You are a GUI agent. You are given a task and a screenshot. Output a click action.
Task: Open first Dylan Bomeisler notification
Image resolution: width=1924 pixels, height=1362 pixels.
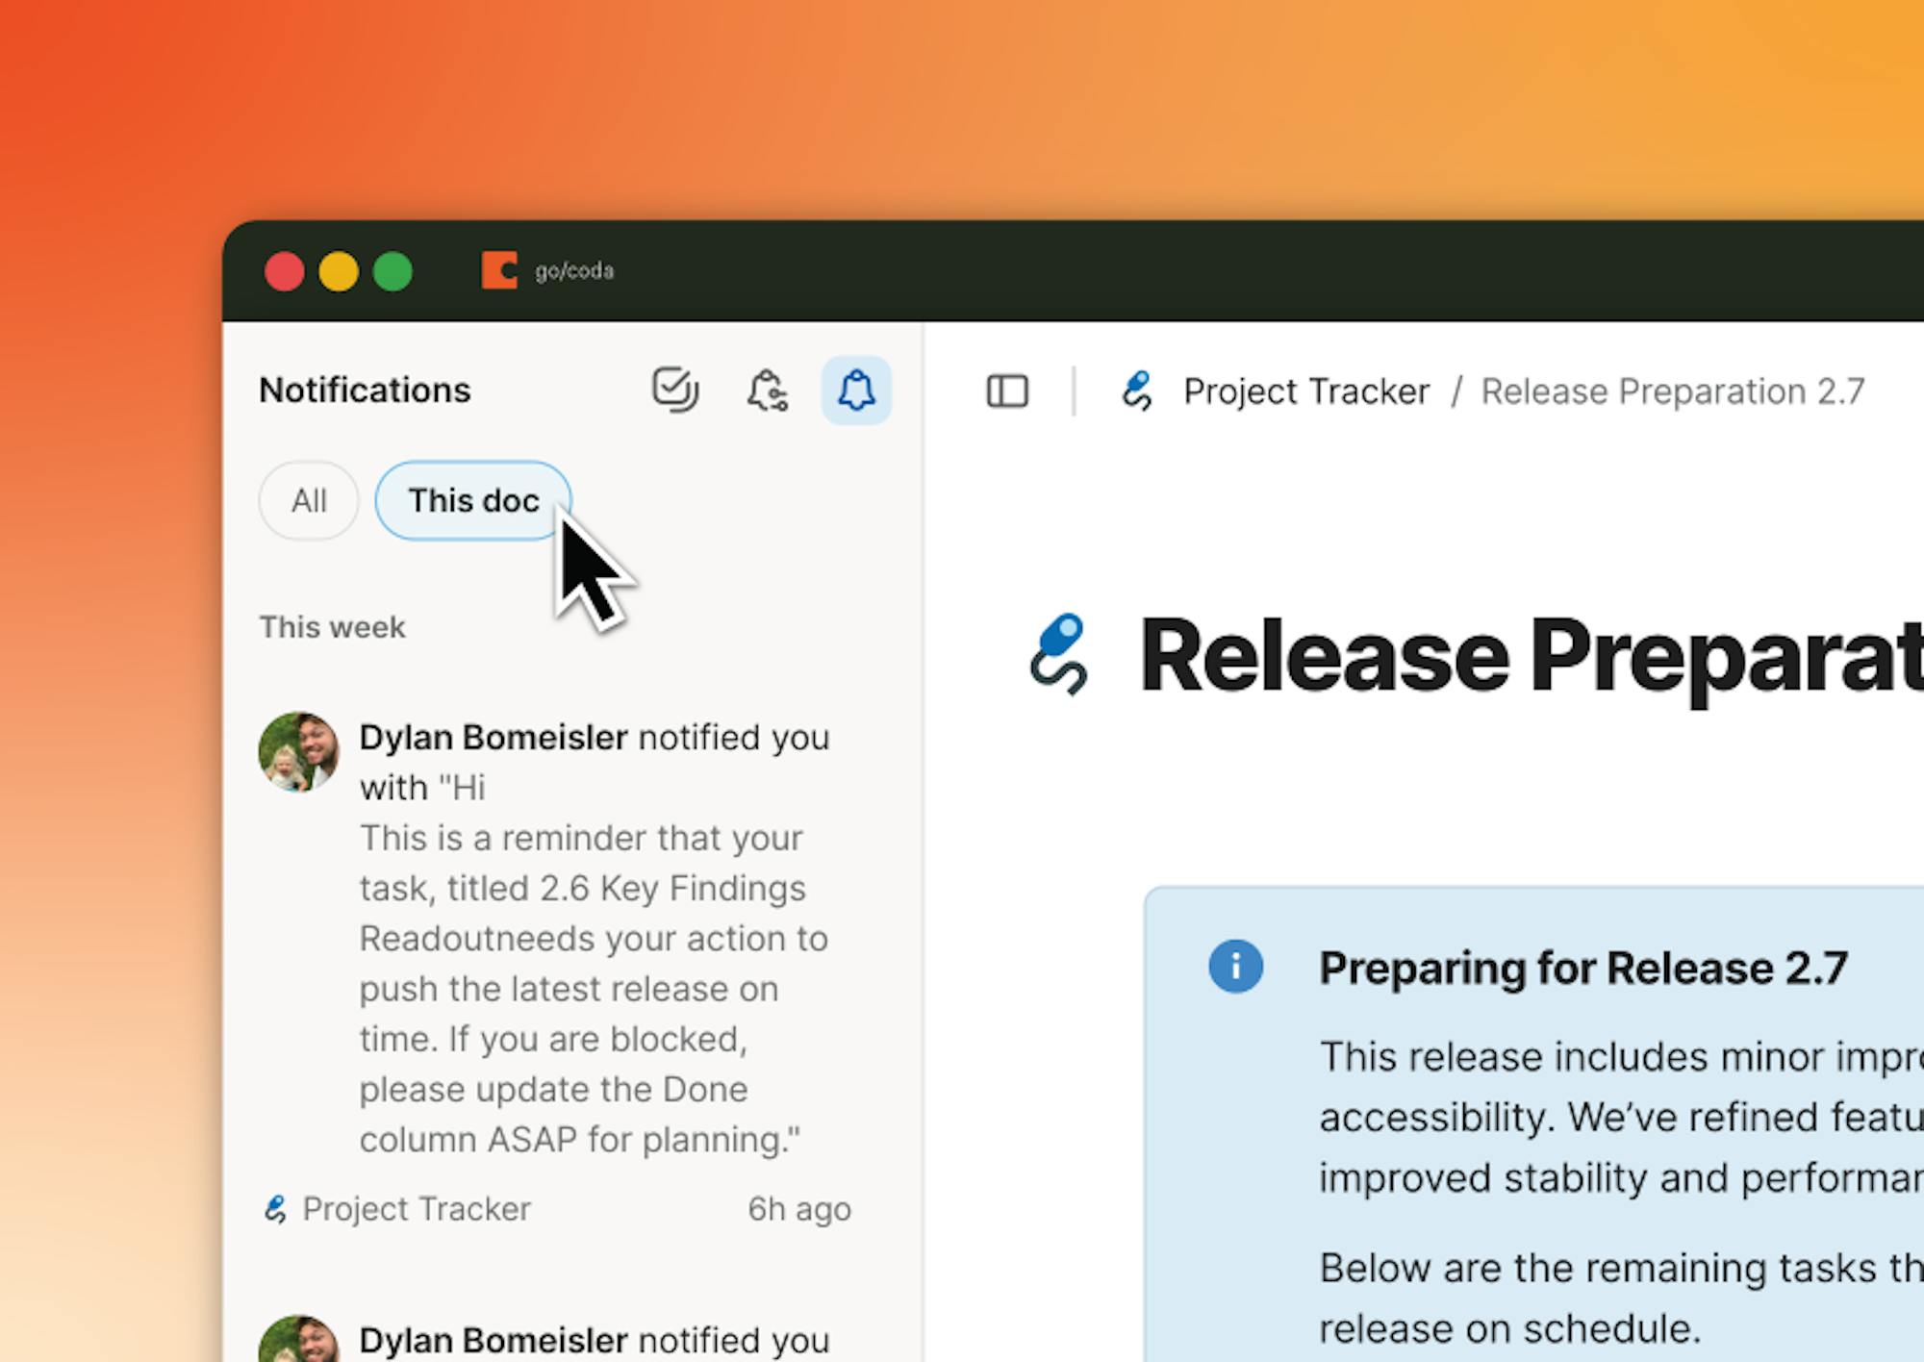pyautogui.click(x=592, y=938)
